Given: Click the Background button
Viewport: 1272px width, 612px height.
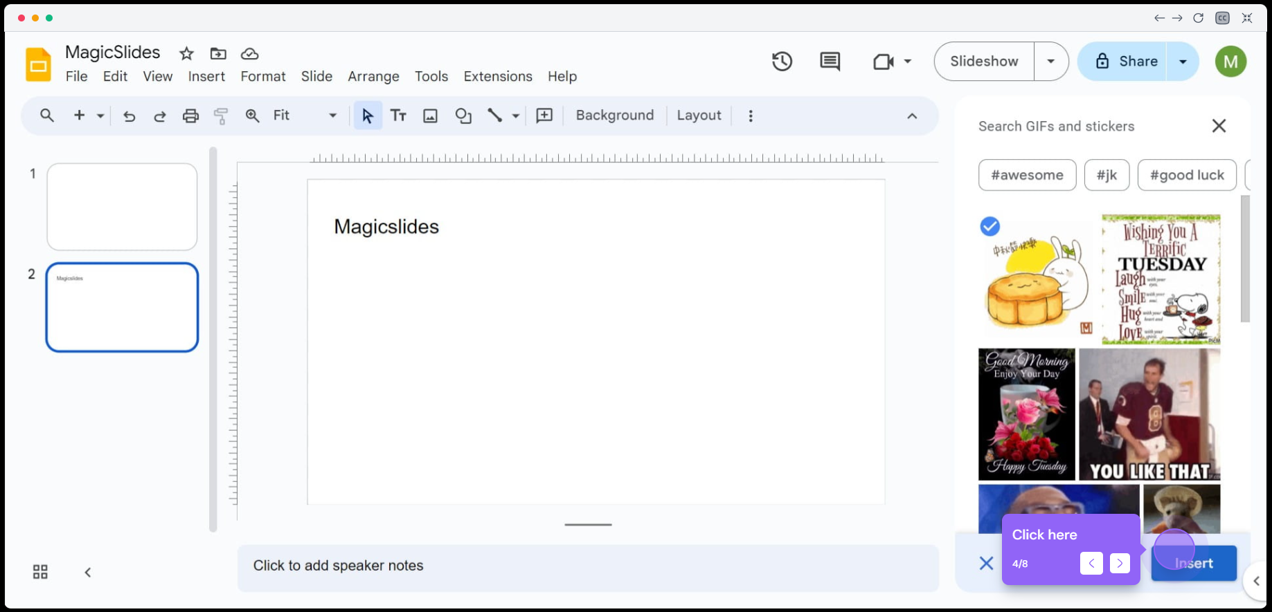Looking at the screenshot, I should coord(615,115).
